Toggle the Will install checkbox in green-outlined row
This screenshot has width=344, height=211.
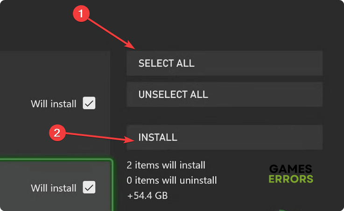[89, 188]
